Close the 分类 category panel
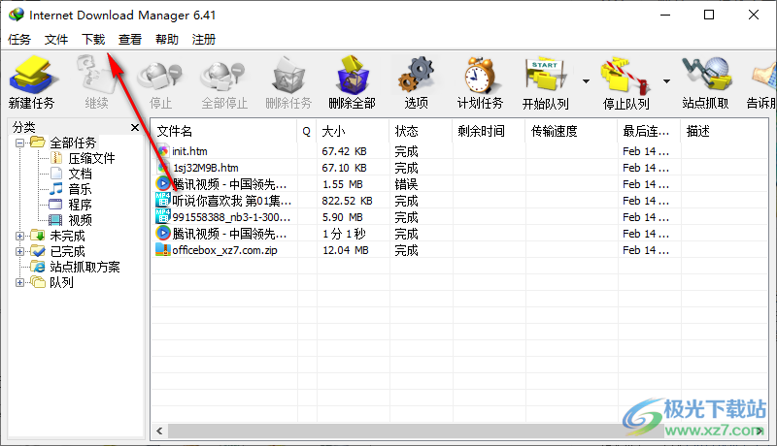This screenshot has height=446, width=777. (135, 128)
